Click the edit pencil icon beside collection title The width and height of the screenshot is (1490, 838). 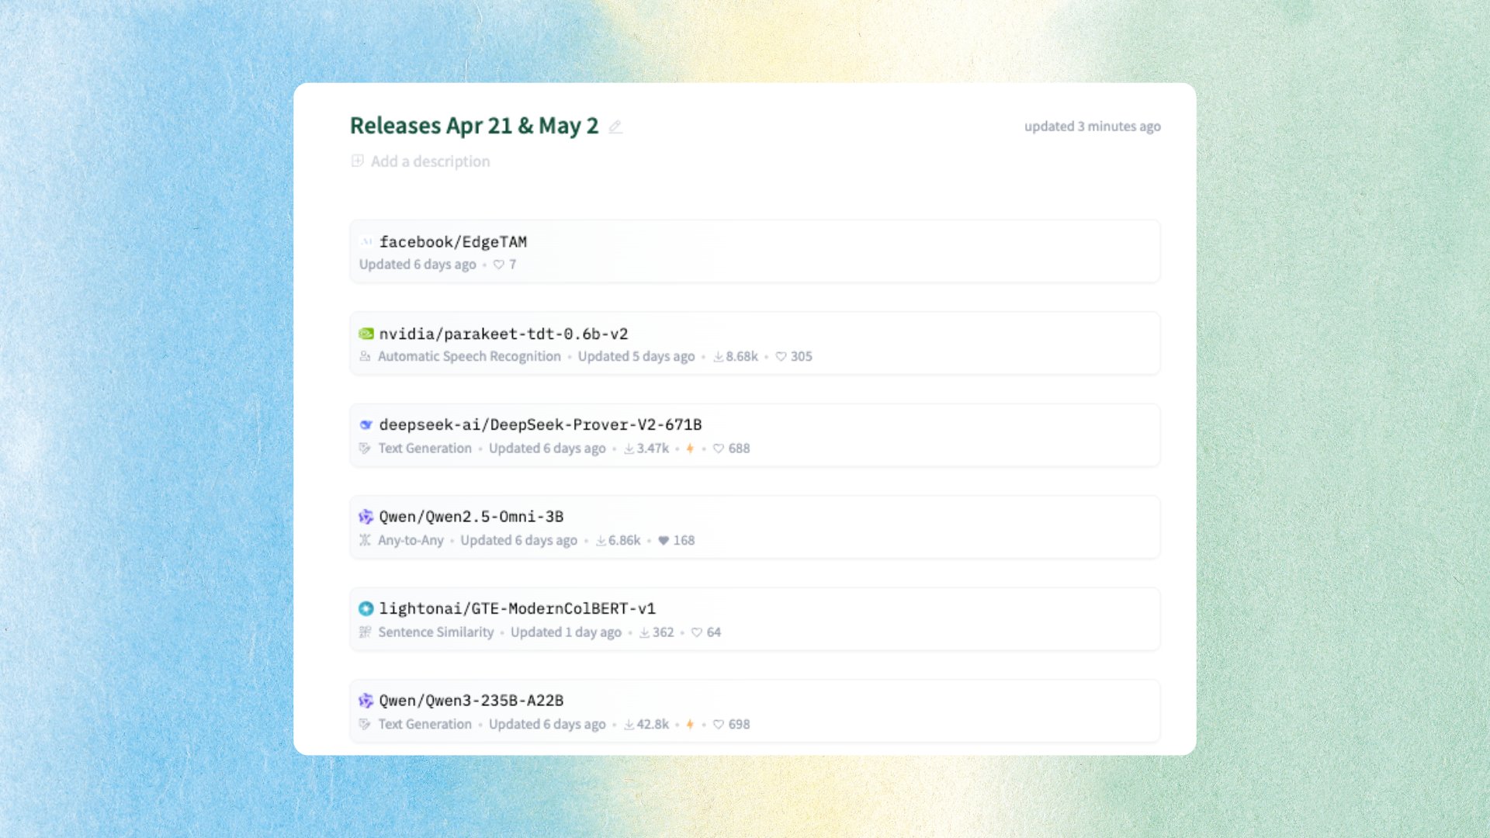click(615, 126)
